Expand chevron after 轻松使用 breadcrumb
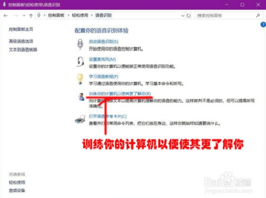 [x=92, y=15]
